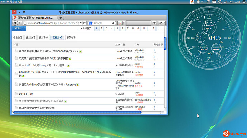Open the 2013-11-30 thread
Viewport: 247px width, 138px height.
click(x=26, y=94)
